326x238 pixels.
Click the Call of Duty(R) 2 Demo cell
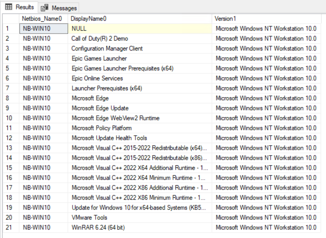coord(140,38)
